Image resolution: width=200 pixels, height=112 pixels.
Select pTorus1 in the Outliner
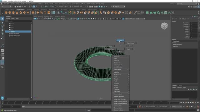click(18, 31)
